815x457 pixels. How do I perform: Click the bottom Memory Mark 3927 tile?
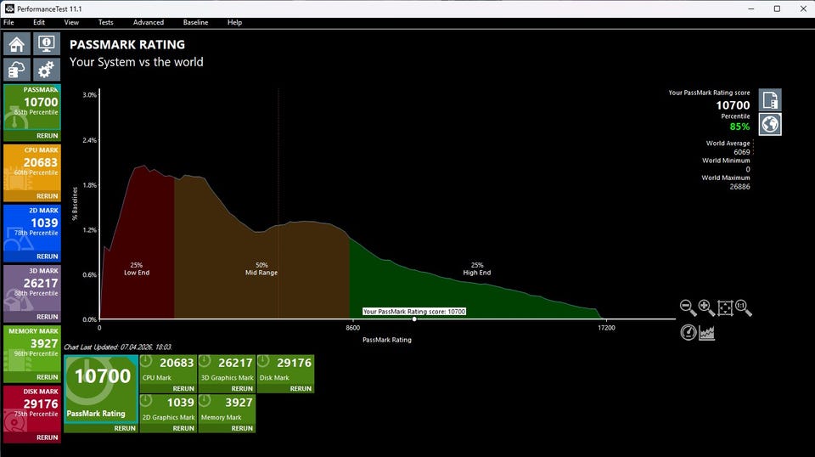click(x=228, y=409)
